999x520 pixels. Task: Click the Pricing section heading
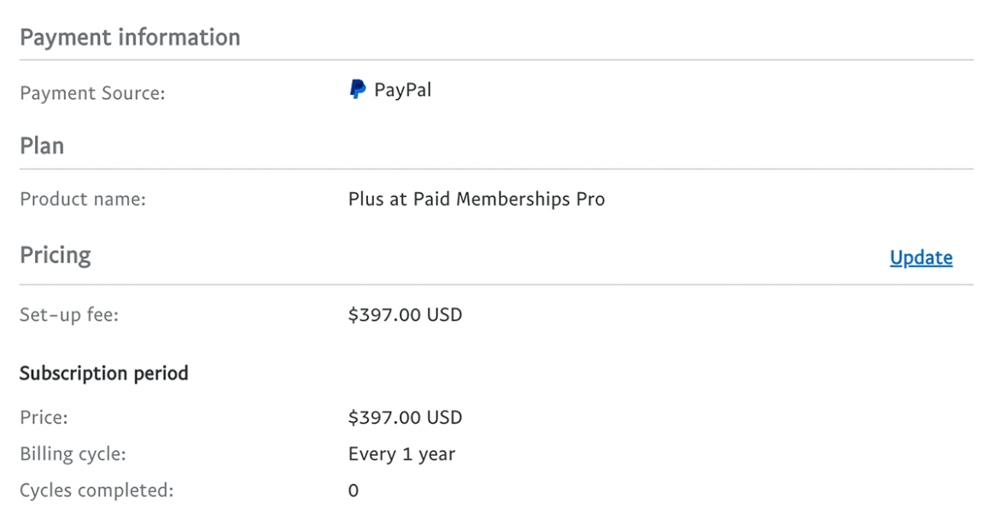pos(55,254)
